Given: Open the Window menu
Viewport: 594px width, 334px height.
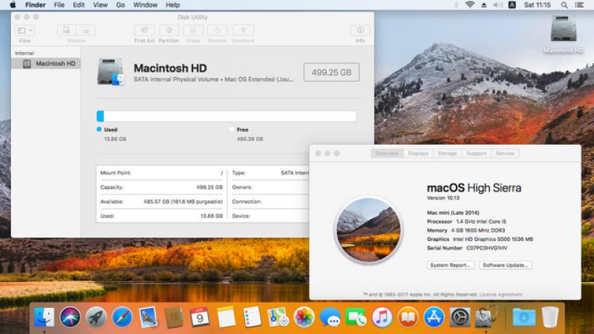Looking at the screenshot, I should click(x=146, y=5).
